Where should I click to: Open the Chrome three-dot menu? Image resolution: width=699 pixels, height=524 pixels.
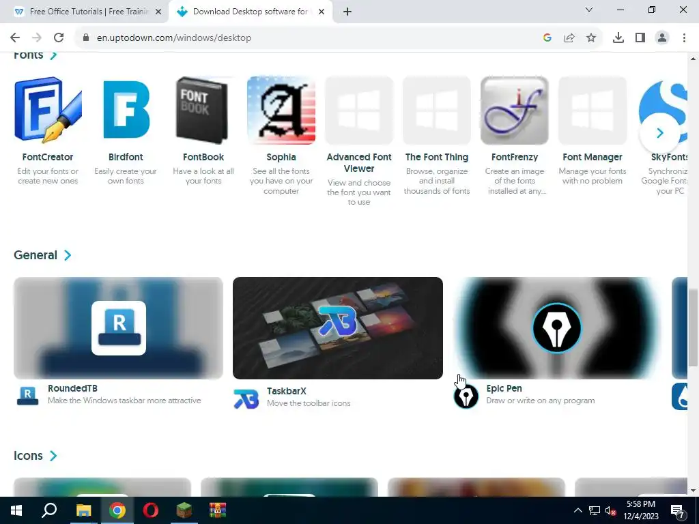[x=684, y=38]
